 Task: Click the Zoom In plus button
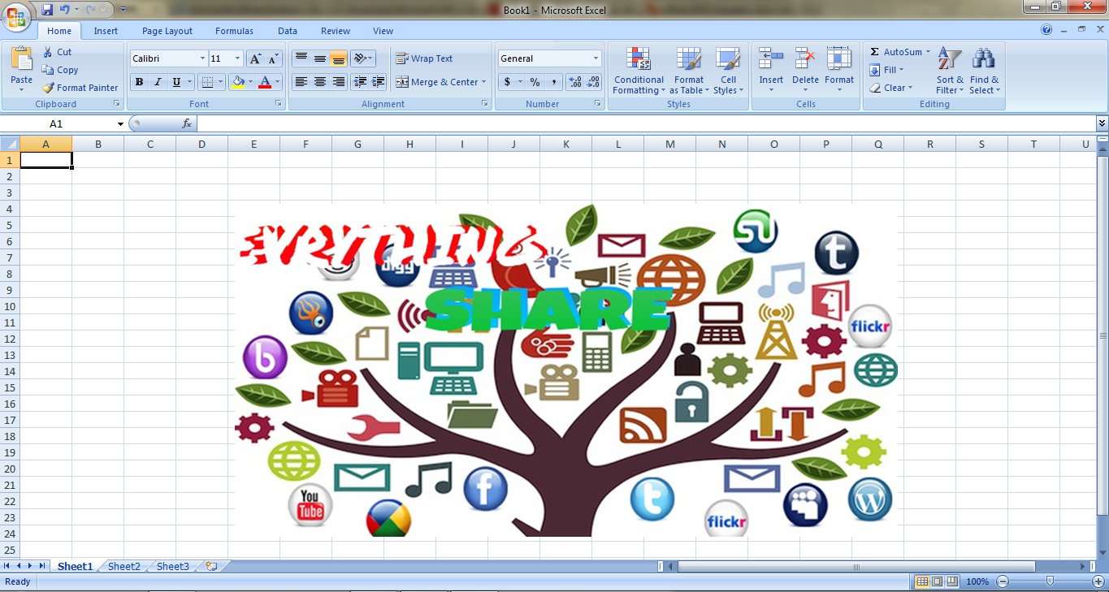click(x=1097, y=581)
